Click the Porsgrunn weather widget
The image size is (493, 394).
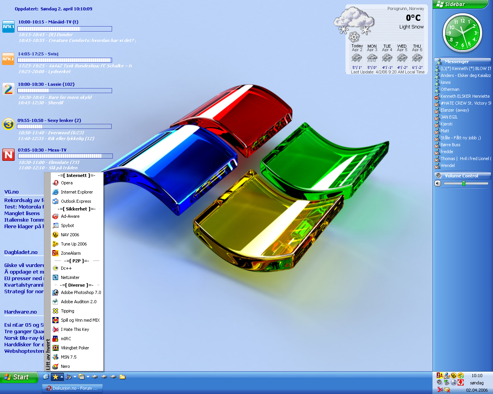click(x=386, y=40)
